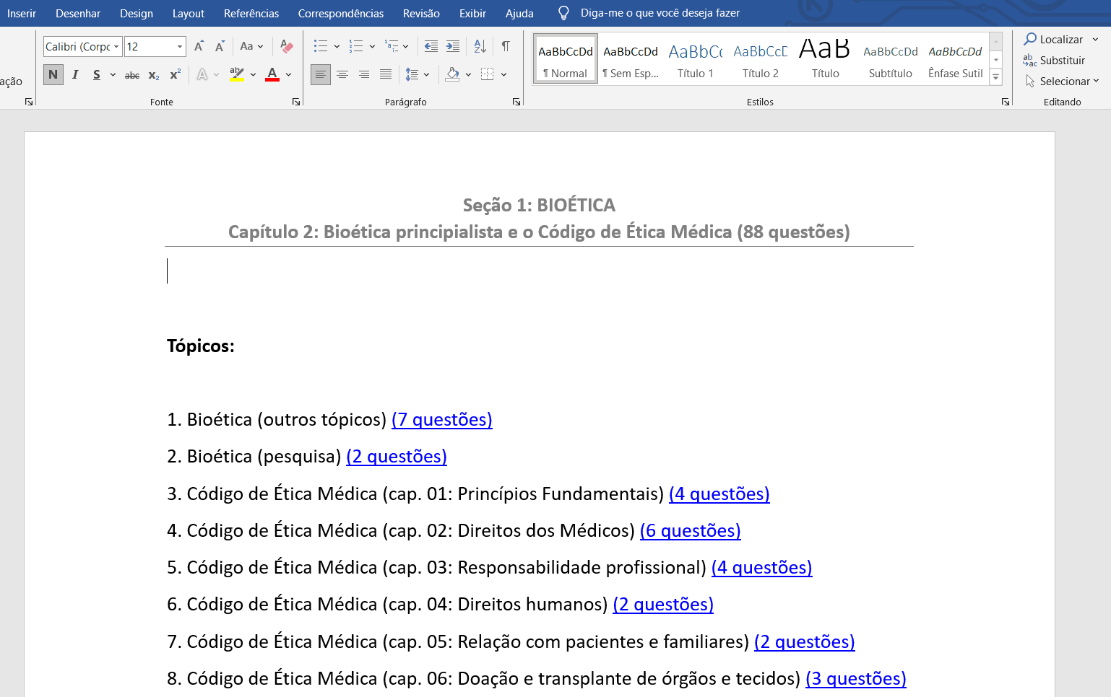The height and width of the screenshot is (697, 1111).
Task: Apply the Normal style
Action: 566,59
